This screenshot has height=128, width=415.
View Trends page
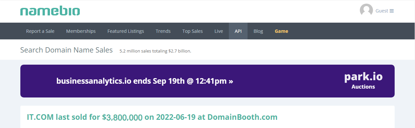pos(163,31)
